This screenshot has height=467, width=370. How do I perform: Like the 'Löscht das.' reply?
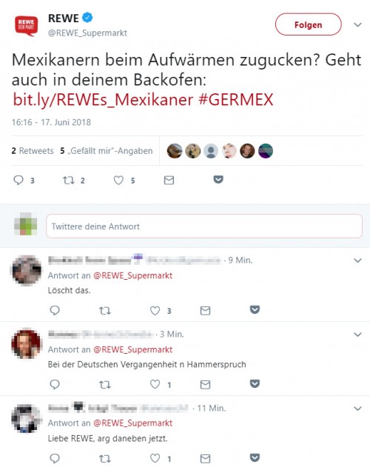[155, 311]
